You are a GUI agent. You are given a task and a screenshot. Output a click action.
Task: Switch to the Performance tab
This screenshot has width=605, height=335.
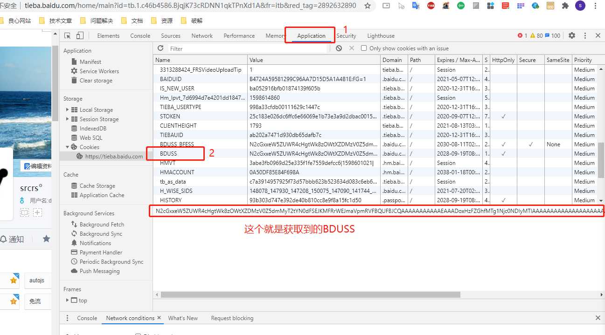(239, 36)
